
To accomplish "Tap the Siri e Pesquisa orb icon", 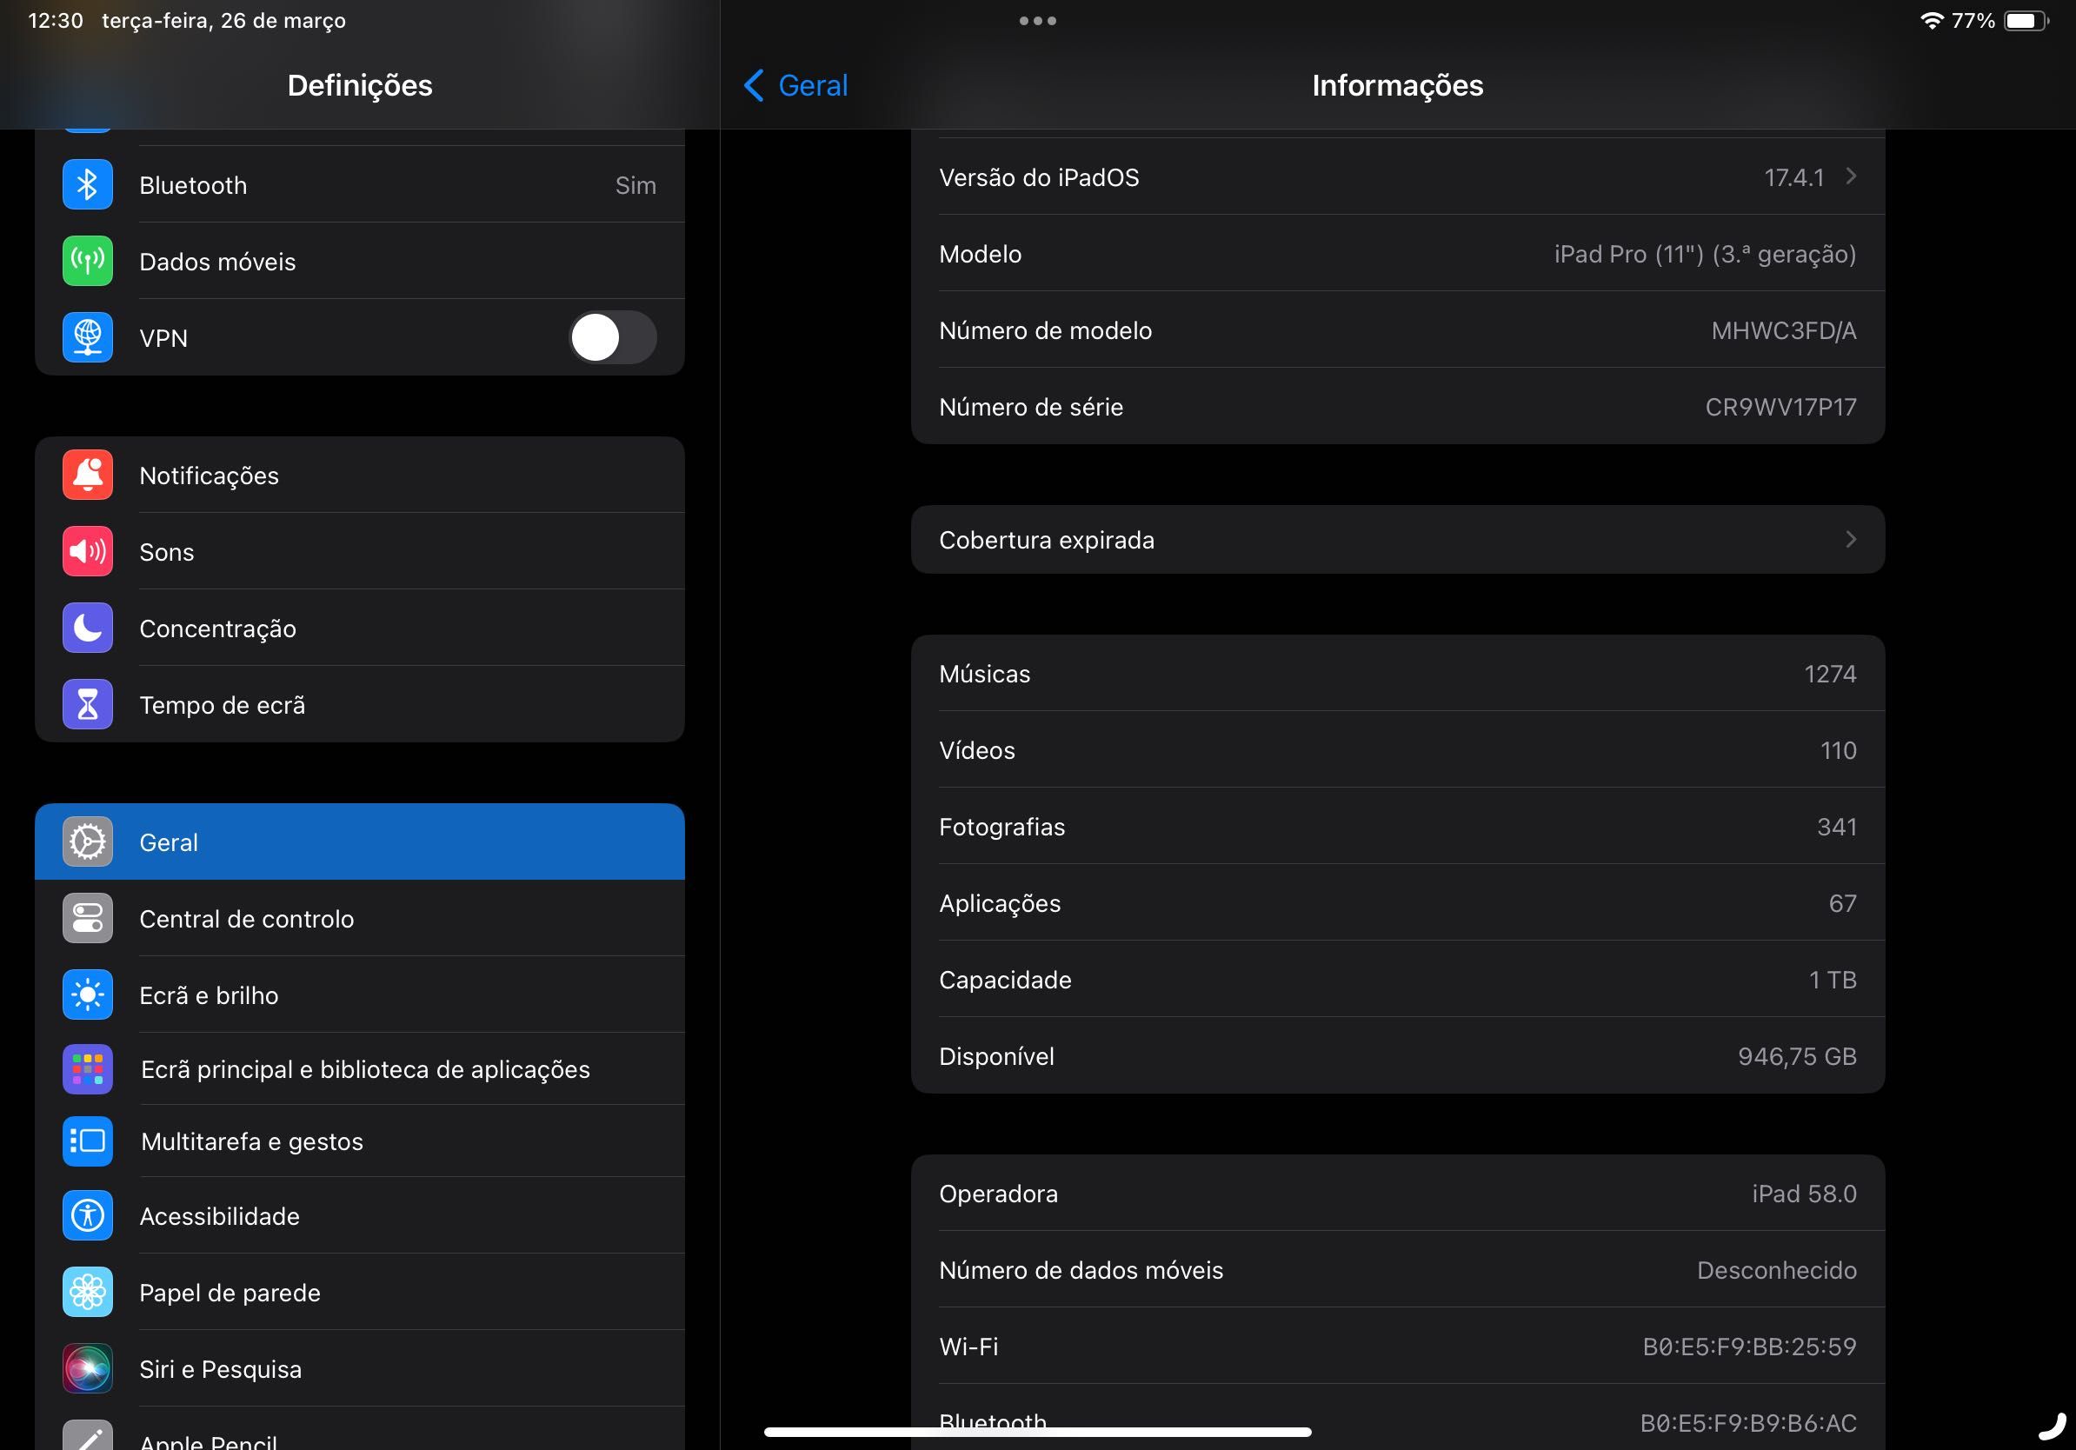I will pyautogui.click(x=88, y=1368).
